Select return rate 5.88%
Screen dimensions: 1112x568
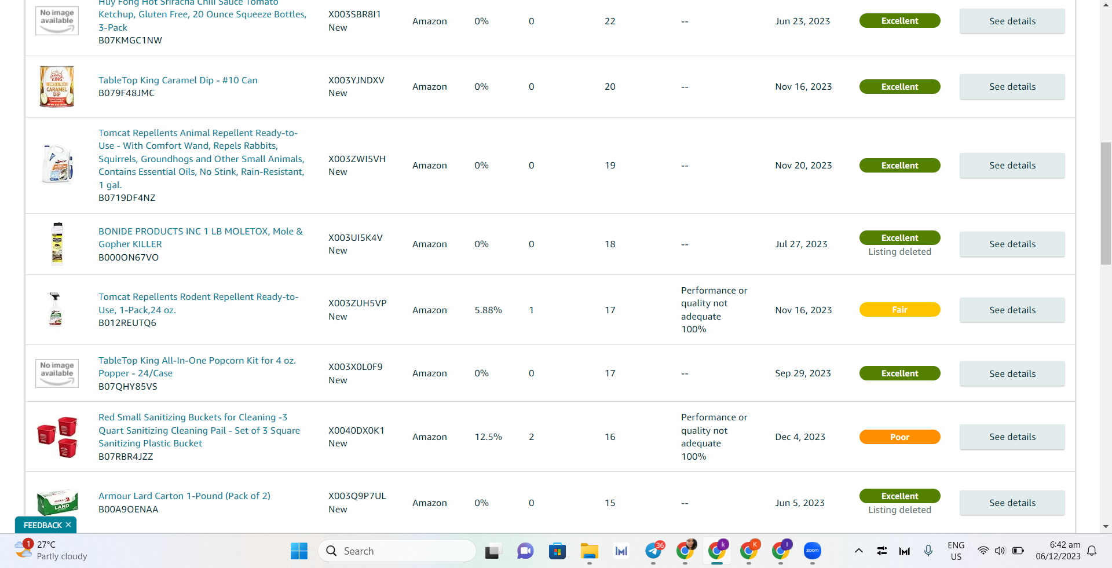[x=488, y=310]
